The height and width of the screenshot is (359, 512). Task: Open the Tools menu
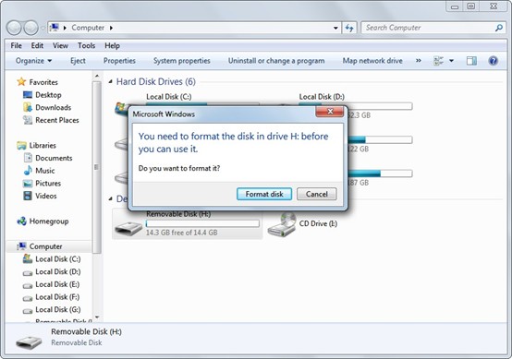click(x=86, y=45)
